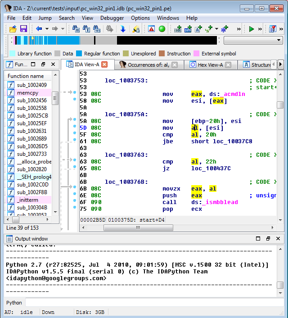Click the Regular function blue color swatch
This screenshot has width=288, height=318.
[79, 54]
